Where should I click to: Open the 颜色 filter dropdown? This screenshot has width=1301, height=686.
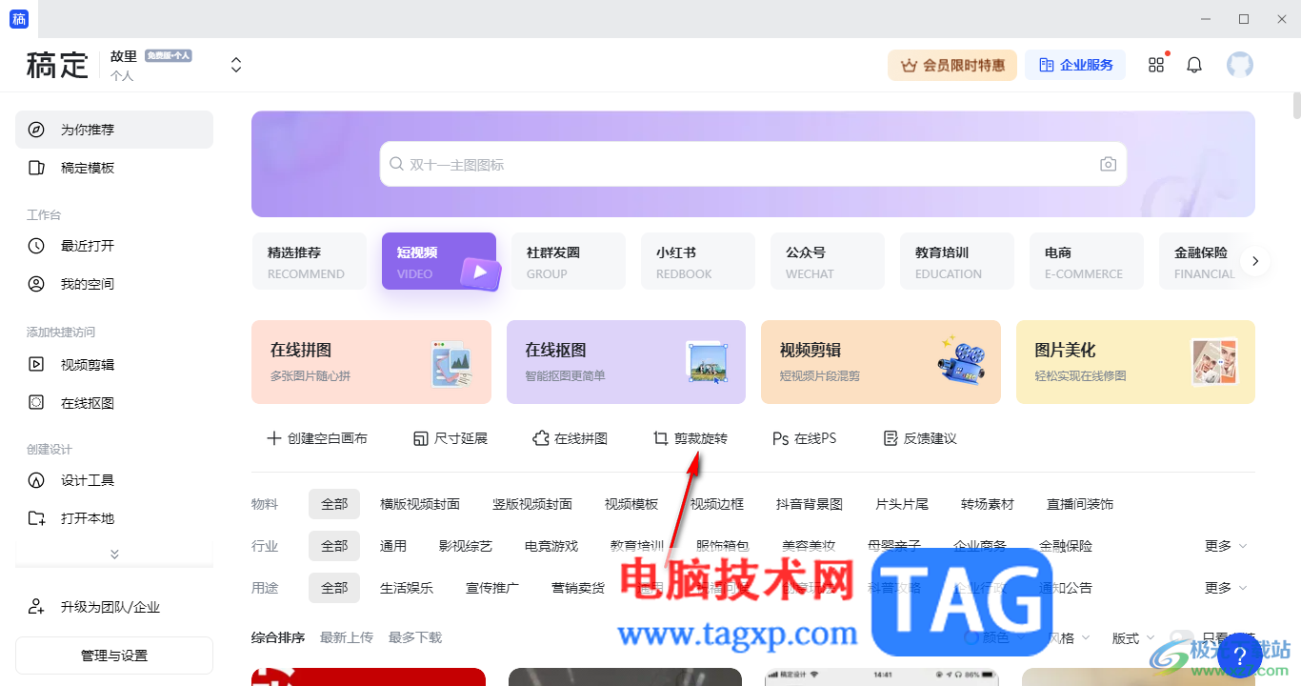click(994, 637)
